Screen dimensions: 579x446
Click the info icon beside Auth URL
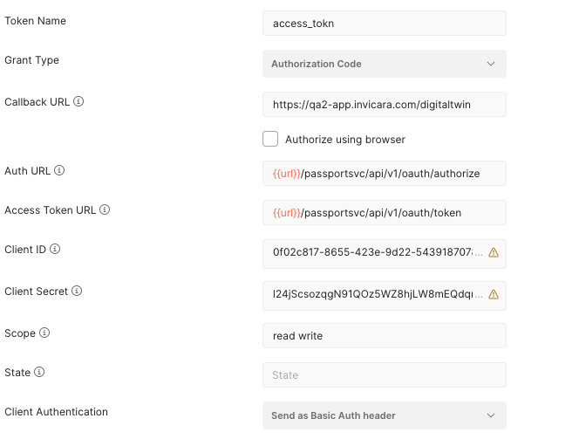pos(60,171)
